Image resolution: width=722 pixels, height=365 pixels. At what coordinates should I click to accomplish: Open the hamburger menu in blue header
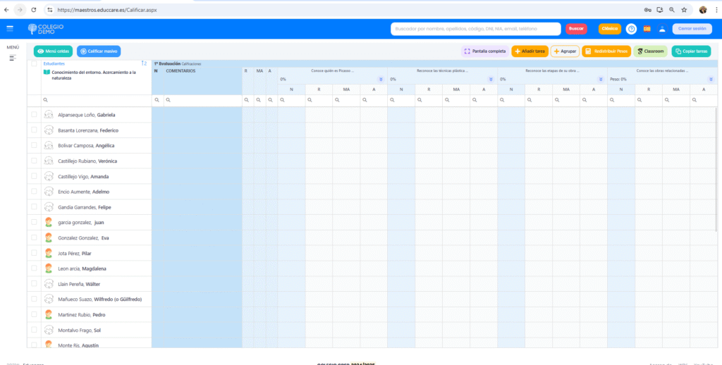pyautogui.click(x=10, y=28)
